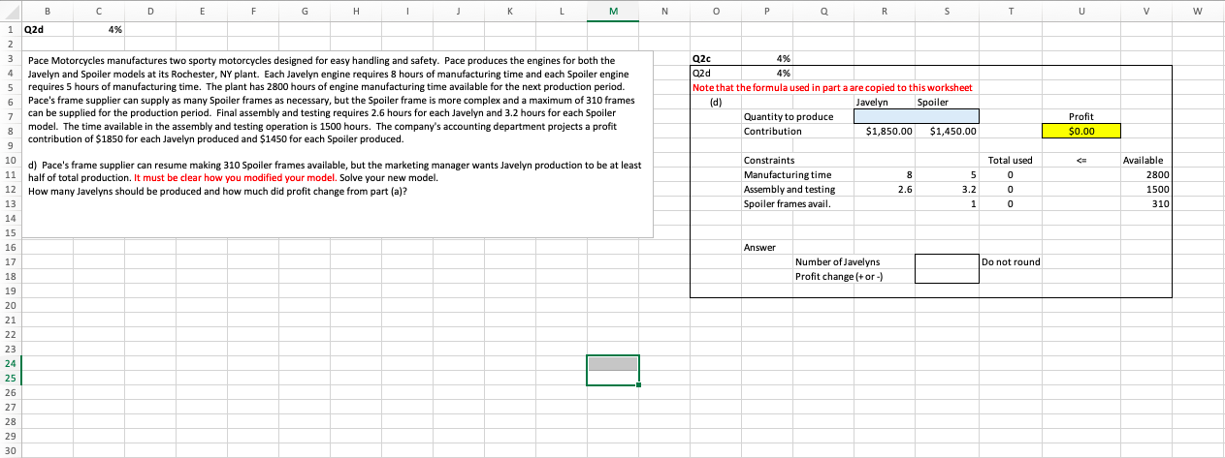Click the 'Contribution' label
The width and height of the screenshot is (1225, 458).
[x=772, y=131]
